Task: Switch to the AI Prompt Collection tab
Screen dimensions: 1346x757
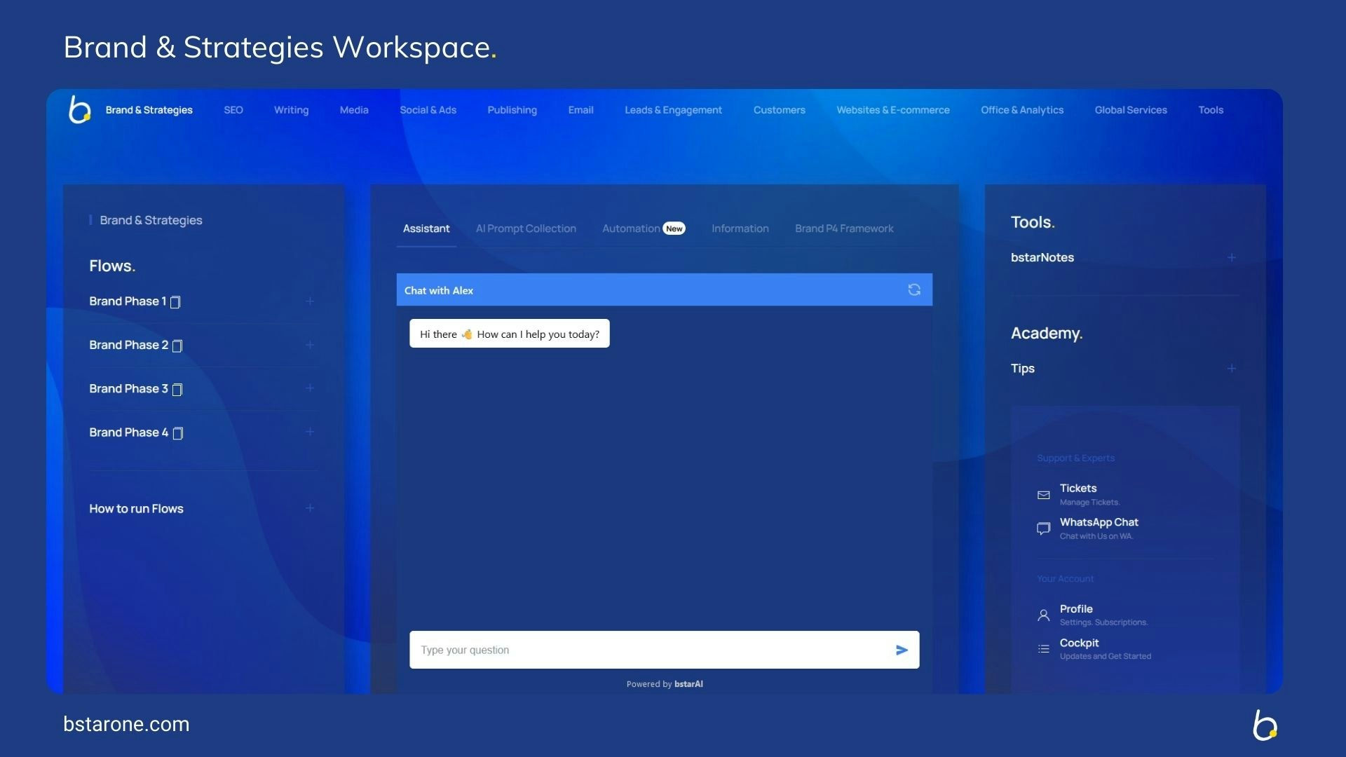Action: pos(526,229)
